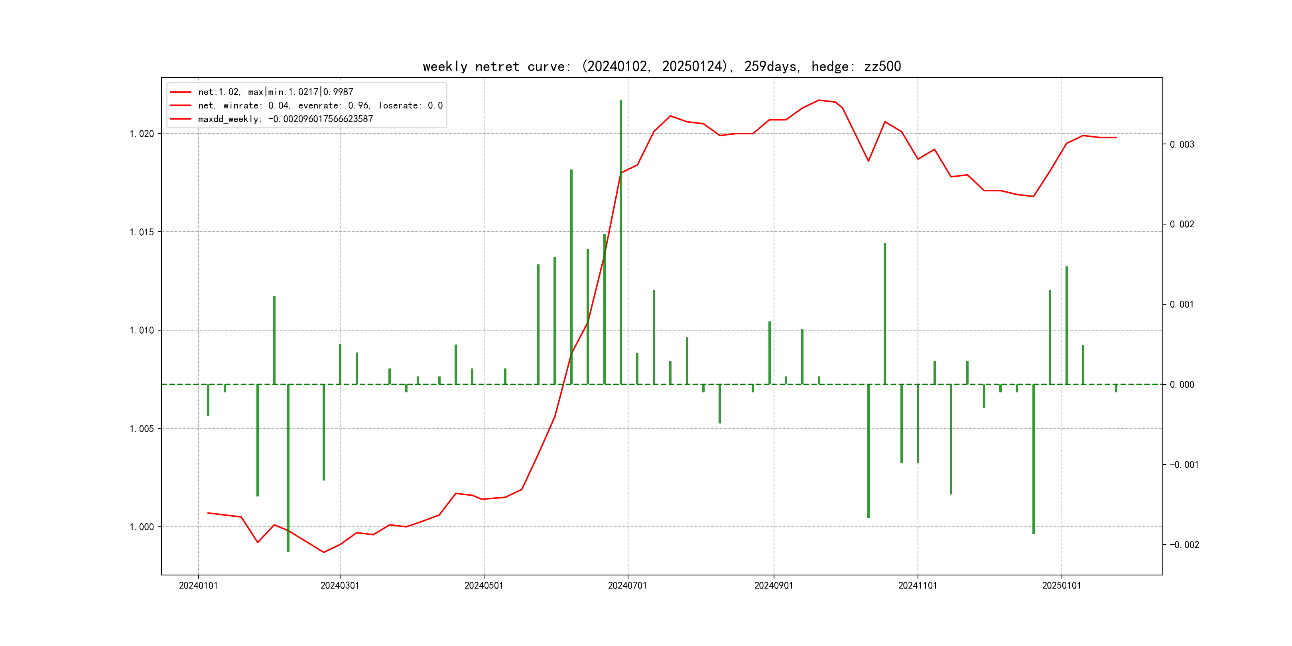
Task: Click the red line swatch beside maxdd_weekly
Action: coord(181,119)
